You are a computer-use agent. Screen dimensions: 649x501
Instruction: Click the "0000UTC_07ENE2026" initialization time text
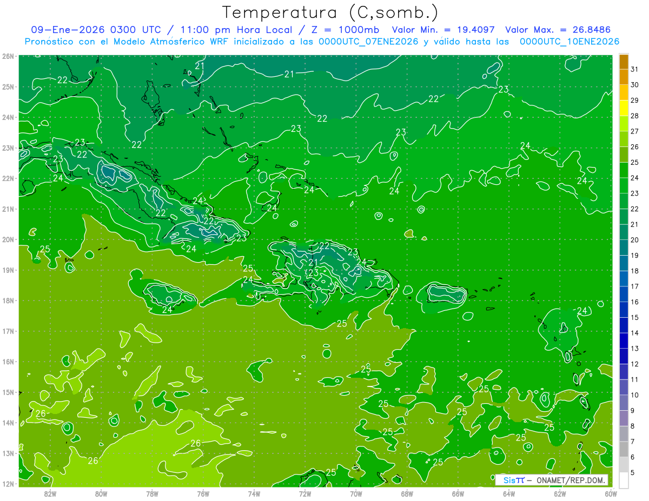click(x=368, y=42)
